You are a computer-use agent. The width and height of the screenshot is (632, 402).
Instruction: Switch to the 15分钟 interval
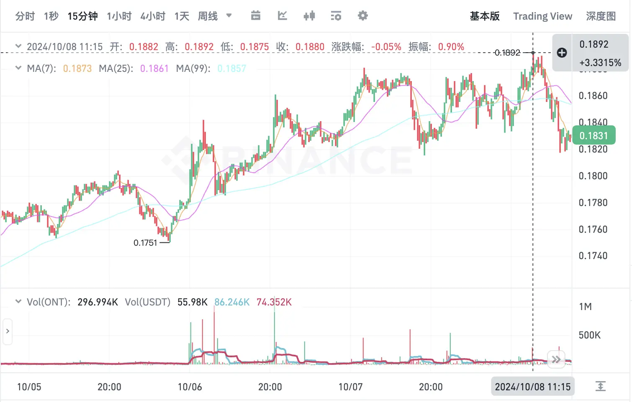82,16
